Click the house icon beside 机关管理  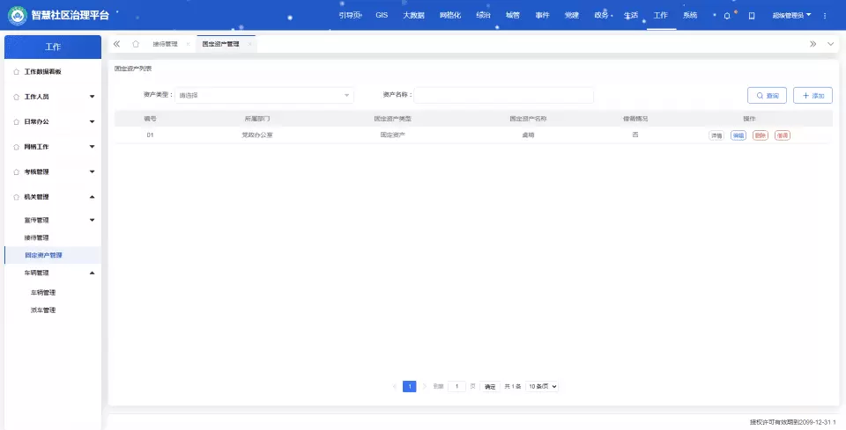pyautogui.click(x=16, y=197)
